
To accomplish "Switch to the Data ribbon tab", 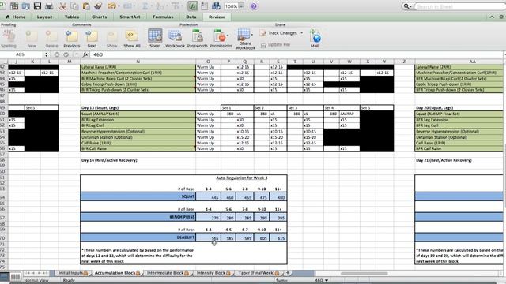I will point(191,17).
